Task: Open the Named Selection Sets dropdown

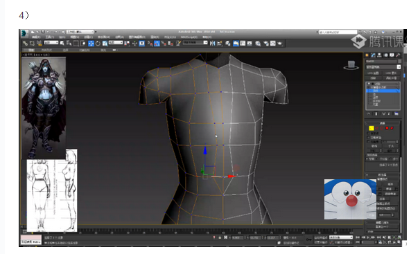Action: pos(195,42)
